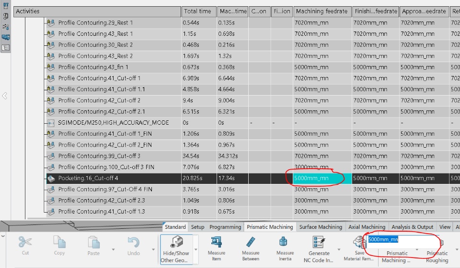460x268 pixels.
Task: Click Save Material Removal icon
Action: click(358, 242)
